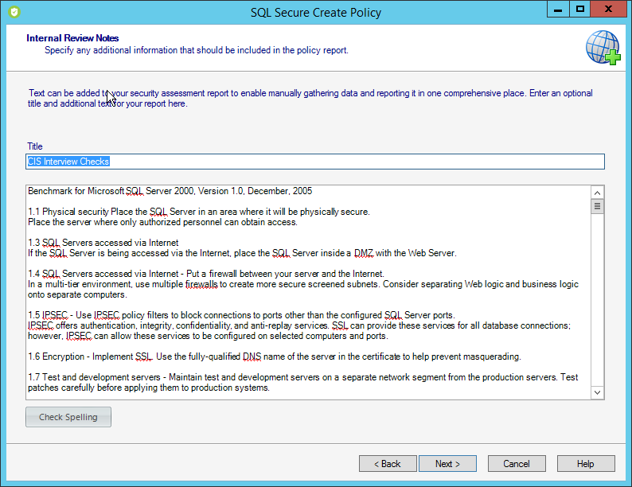Click the globe with plus policy icon

tap(603, 48)
